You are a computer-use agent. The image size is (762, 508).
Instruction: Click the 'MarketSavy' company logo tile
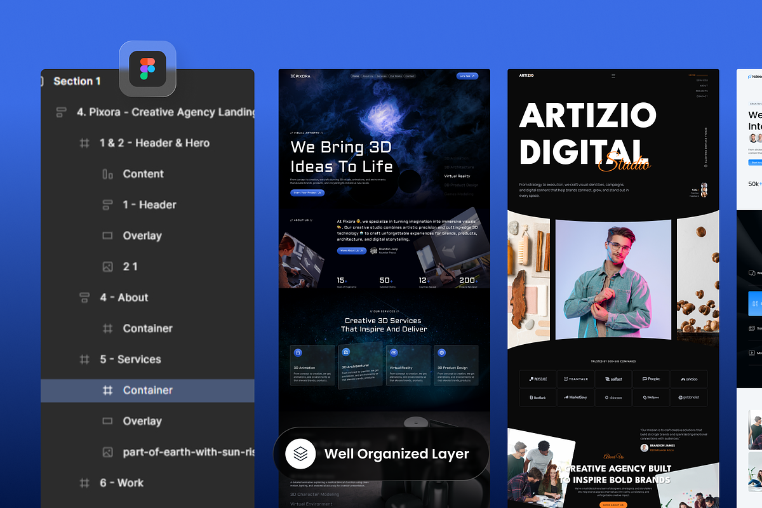coord(575,398)
